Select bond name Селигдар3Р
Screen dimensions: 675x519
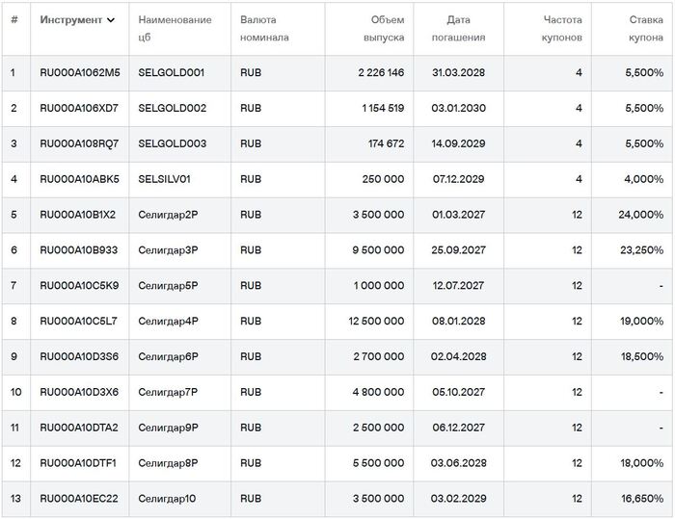click(x=168, y=249)
